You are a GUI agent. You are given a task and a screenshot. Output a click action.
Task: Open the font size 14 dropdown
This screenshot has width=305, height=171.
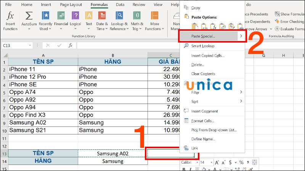pos(212,162)
